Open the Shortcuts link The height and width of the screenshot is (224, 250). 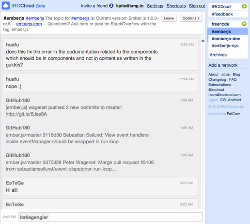176,6
